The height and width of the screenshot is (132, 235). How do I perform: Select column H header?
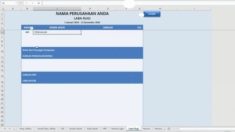pyautogui.click(x=160, y=9)
